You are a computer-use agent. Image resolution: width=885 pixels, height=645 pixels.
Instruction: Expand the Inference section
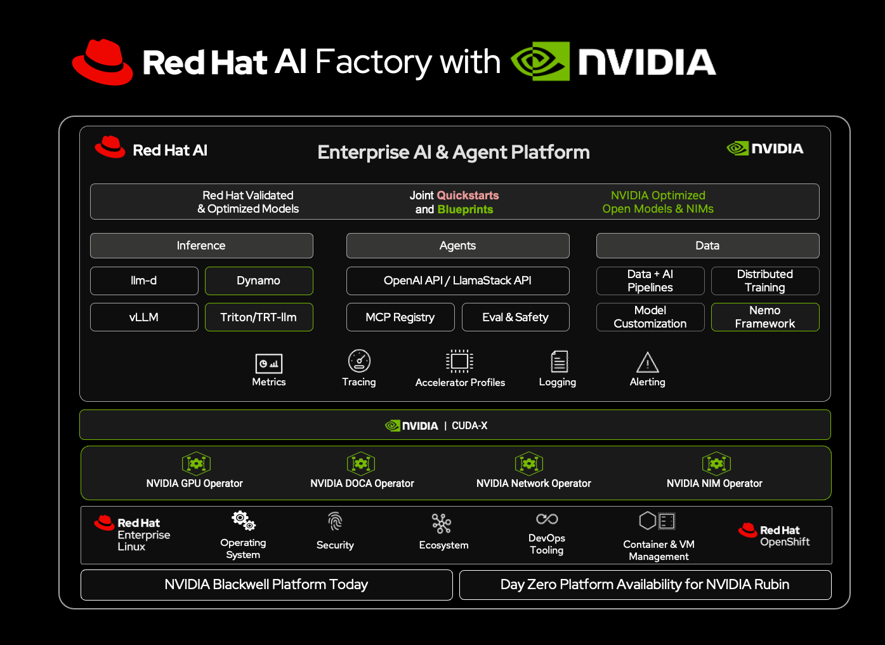point(201,246)
